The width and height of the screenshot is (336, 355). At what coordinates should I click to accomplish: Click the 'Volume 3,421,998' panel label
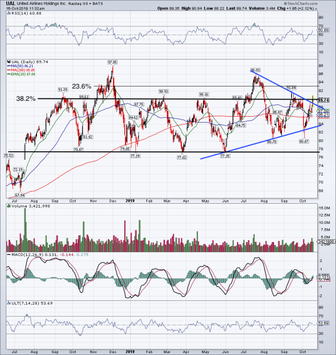[x=31, y=206]
